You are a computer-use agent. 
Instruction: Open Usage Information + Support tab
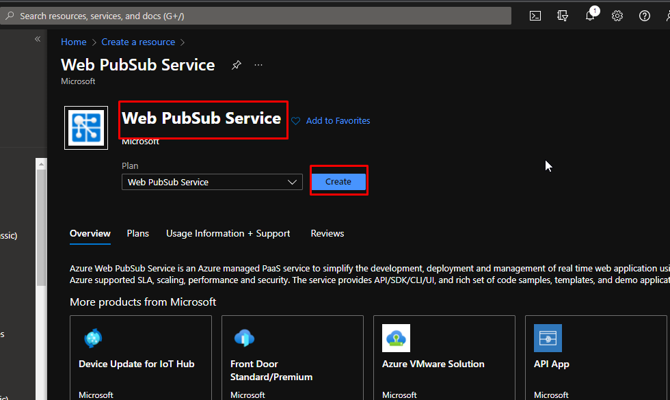tap(228, 234)
